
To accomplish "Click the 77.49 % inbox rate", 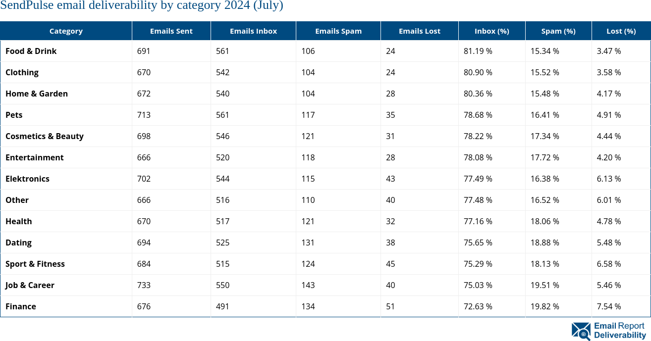I will 478,179.
